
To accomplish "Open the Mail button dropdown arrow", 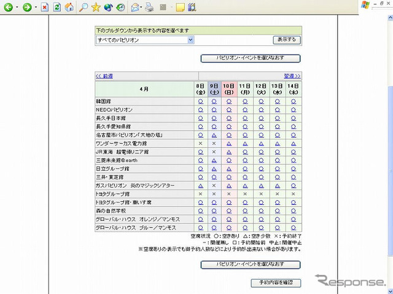I will 141,7.
